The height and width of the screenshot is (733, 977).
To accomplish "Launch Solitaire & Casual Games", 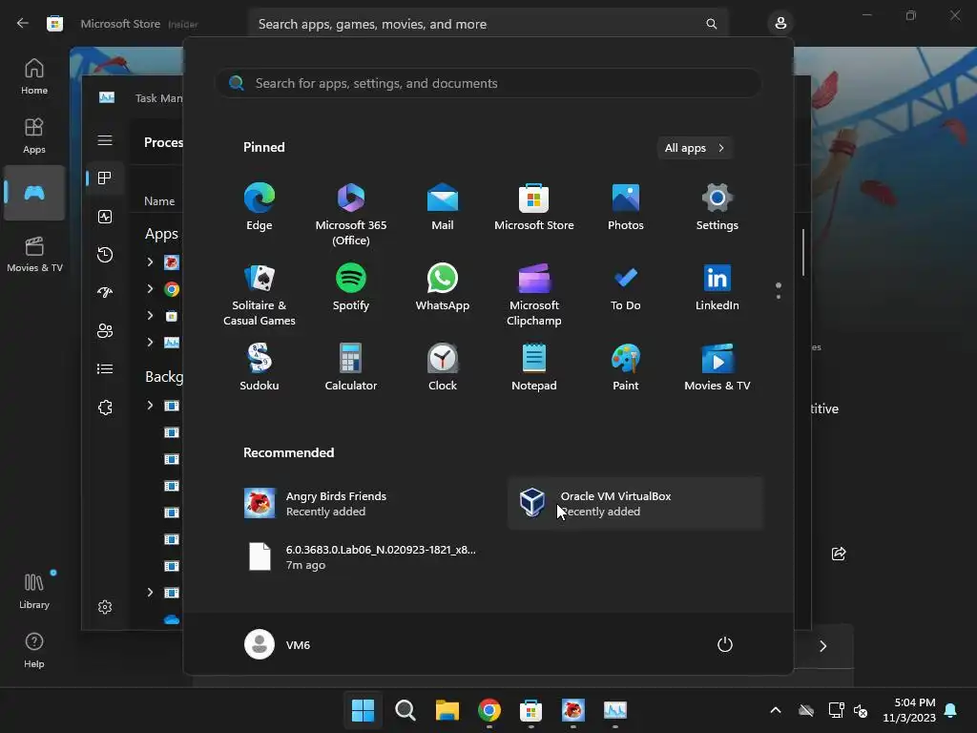I will click(260, 295).
